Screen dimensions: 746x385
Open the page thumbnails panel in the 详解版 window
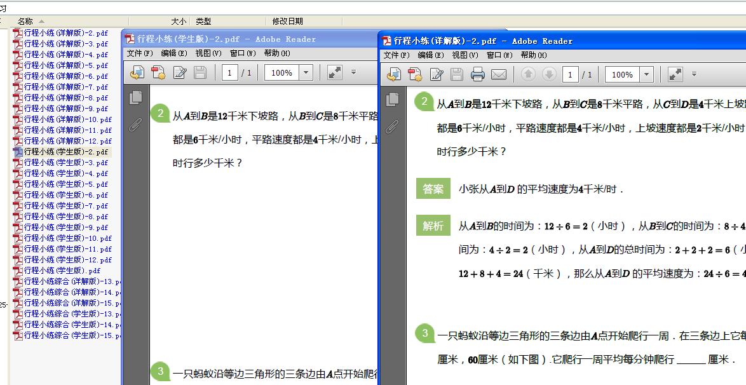click(393, 99)
